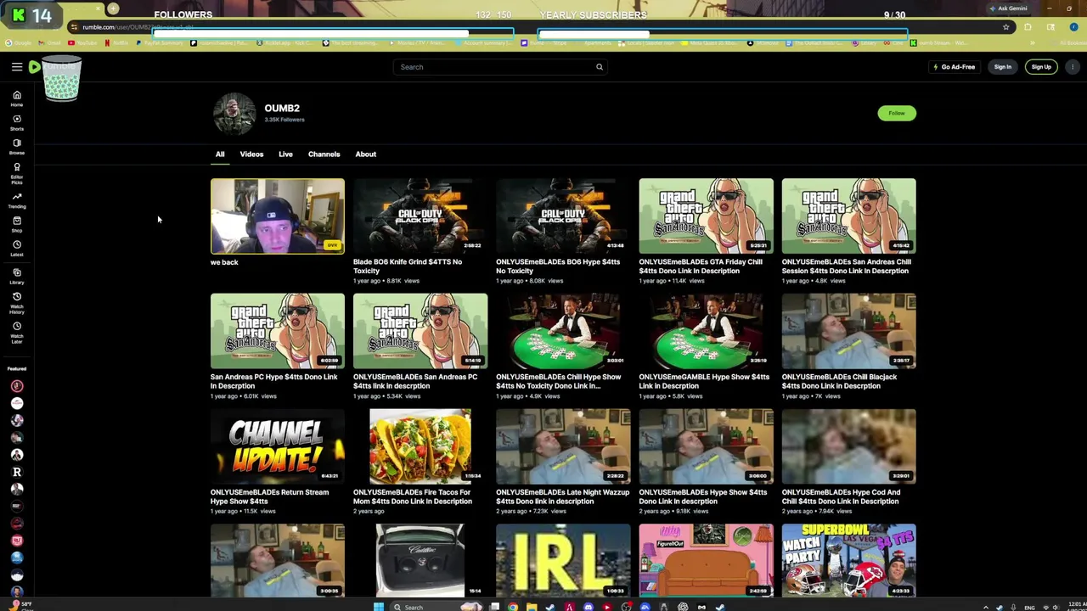
Task: Open File Explorer from the taskbar
Action: pyautogui.click(x=532, y=607)
